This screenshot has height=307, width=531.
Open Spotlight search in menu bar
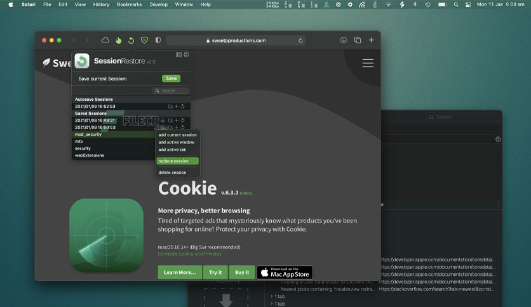coord(456,4)
